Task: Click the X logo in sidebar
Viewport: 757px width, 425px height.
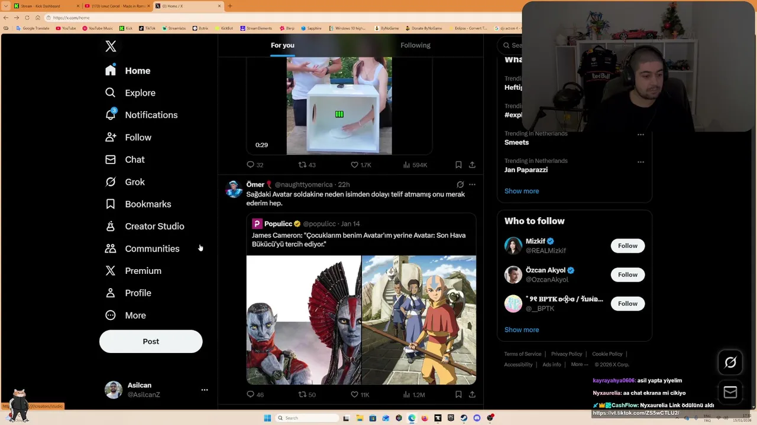Action: [111, 46]
